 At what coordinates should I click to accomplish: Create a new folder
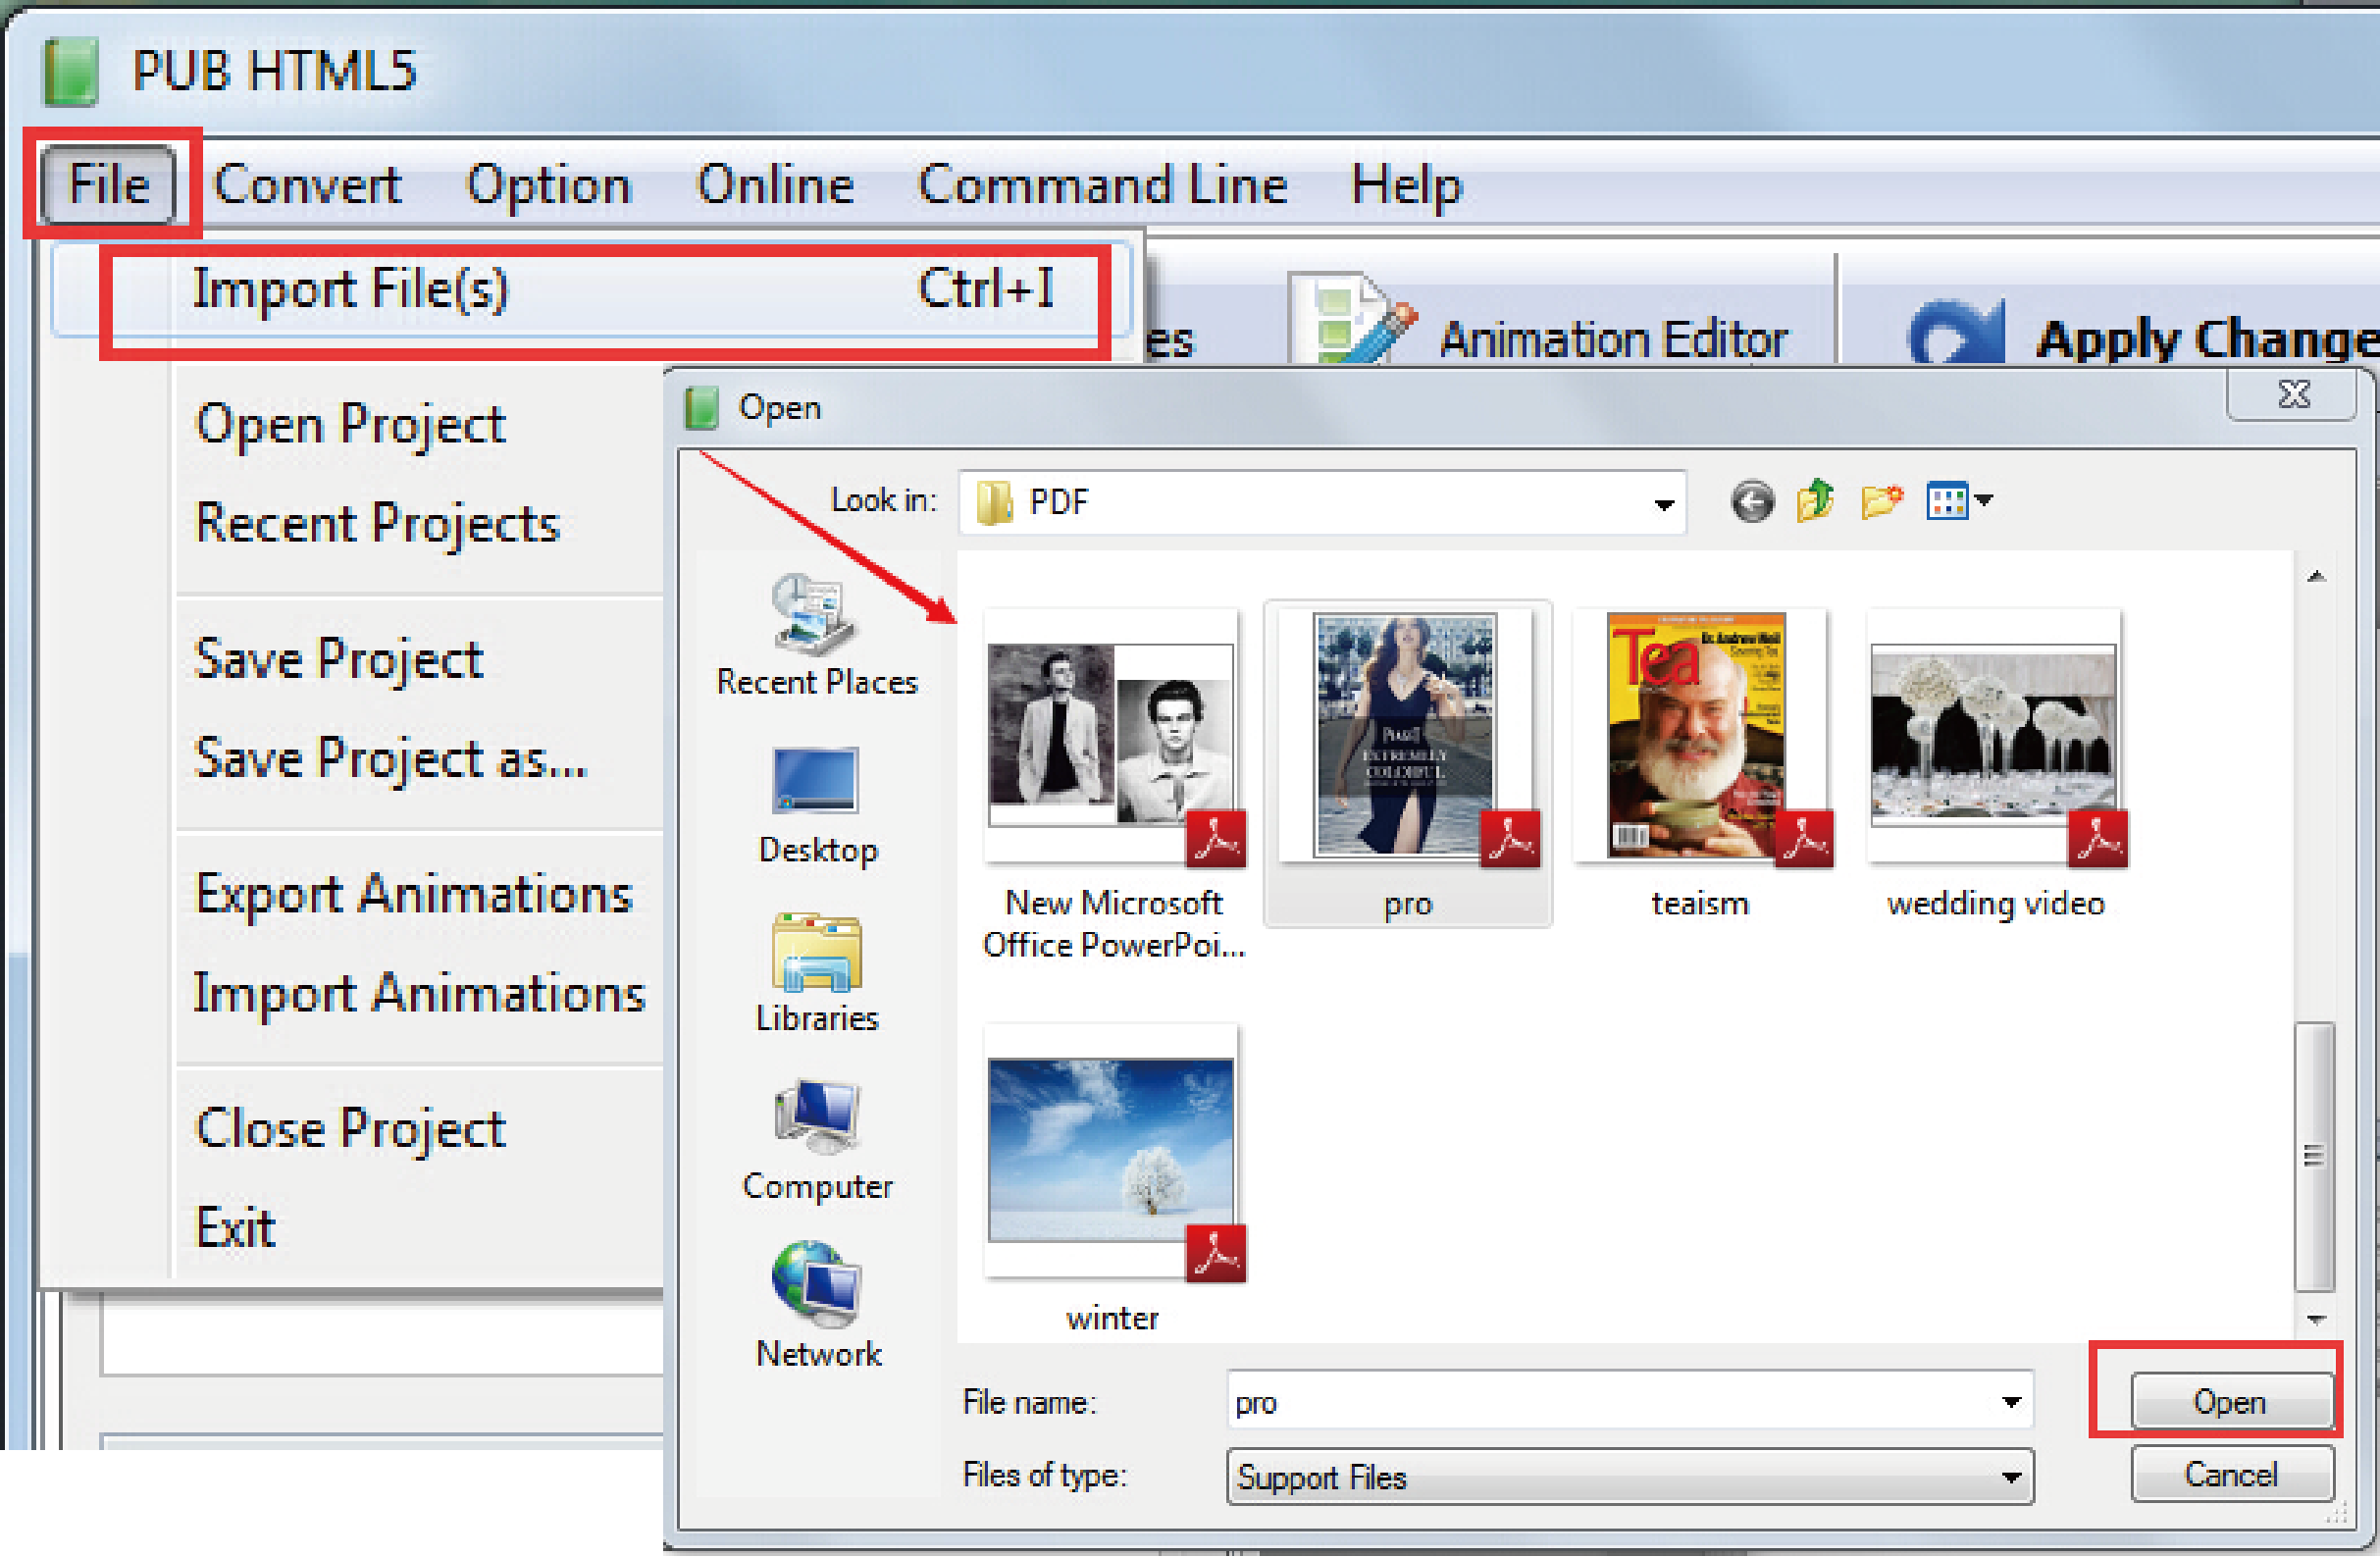pyautogui.click(x=1882, y=502)
